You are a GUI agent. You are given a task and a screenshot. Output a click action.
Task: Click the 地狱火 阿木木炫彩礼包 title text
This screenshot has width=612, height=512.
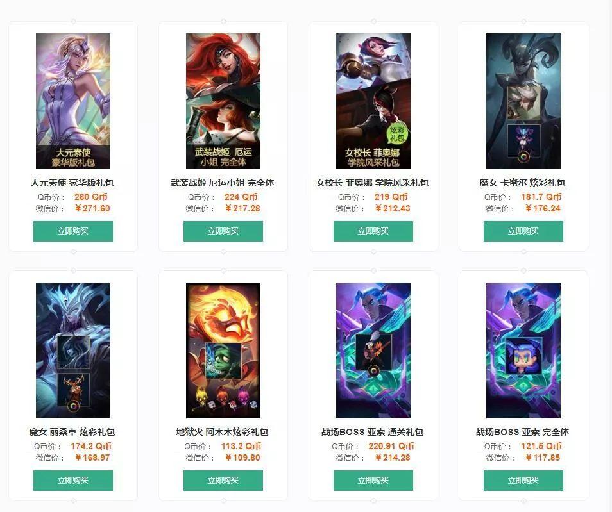coord(223,432)
